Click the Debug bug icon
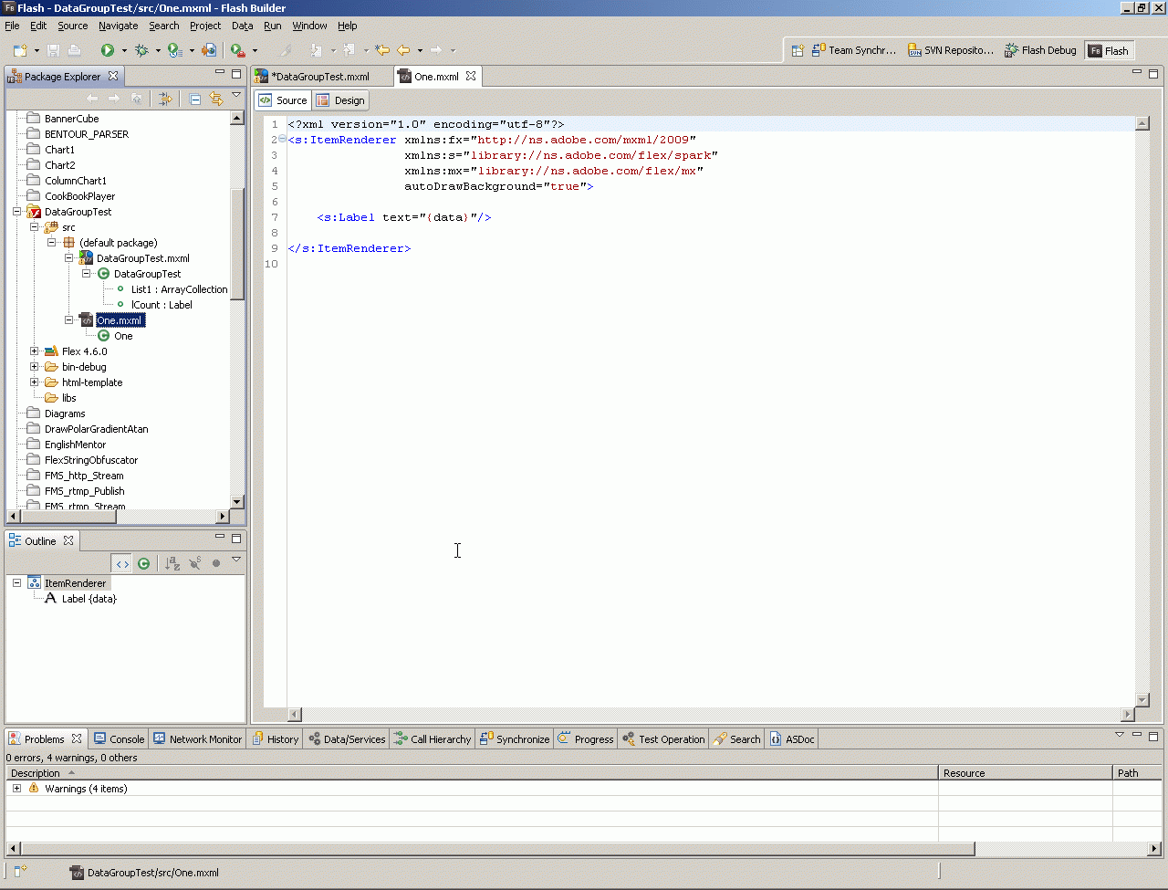The height and width of the screenshot is (890, 1168). (141, 50)
